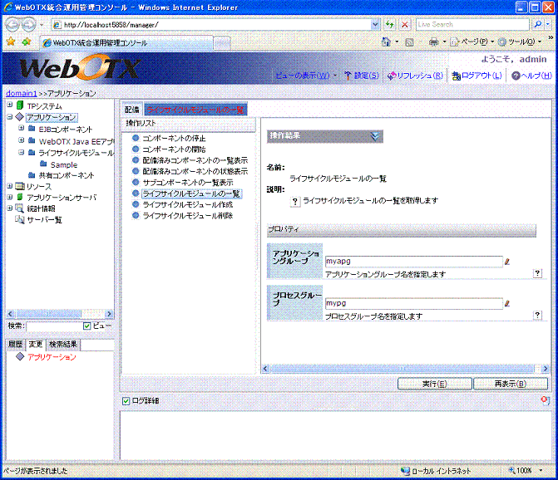
Task: Click the green TPシステム icon in tree
Action: (19, 106)
